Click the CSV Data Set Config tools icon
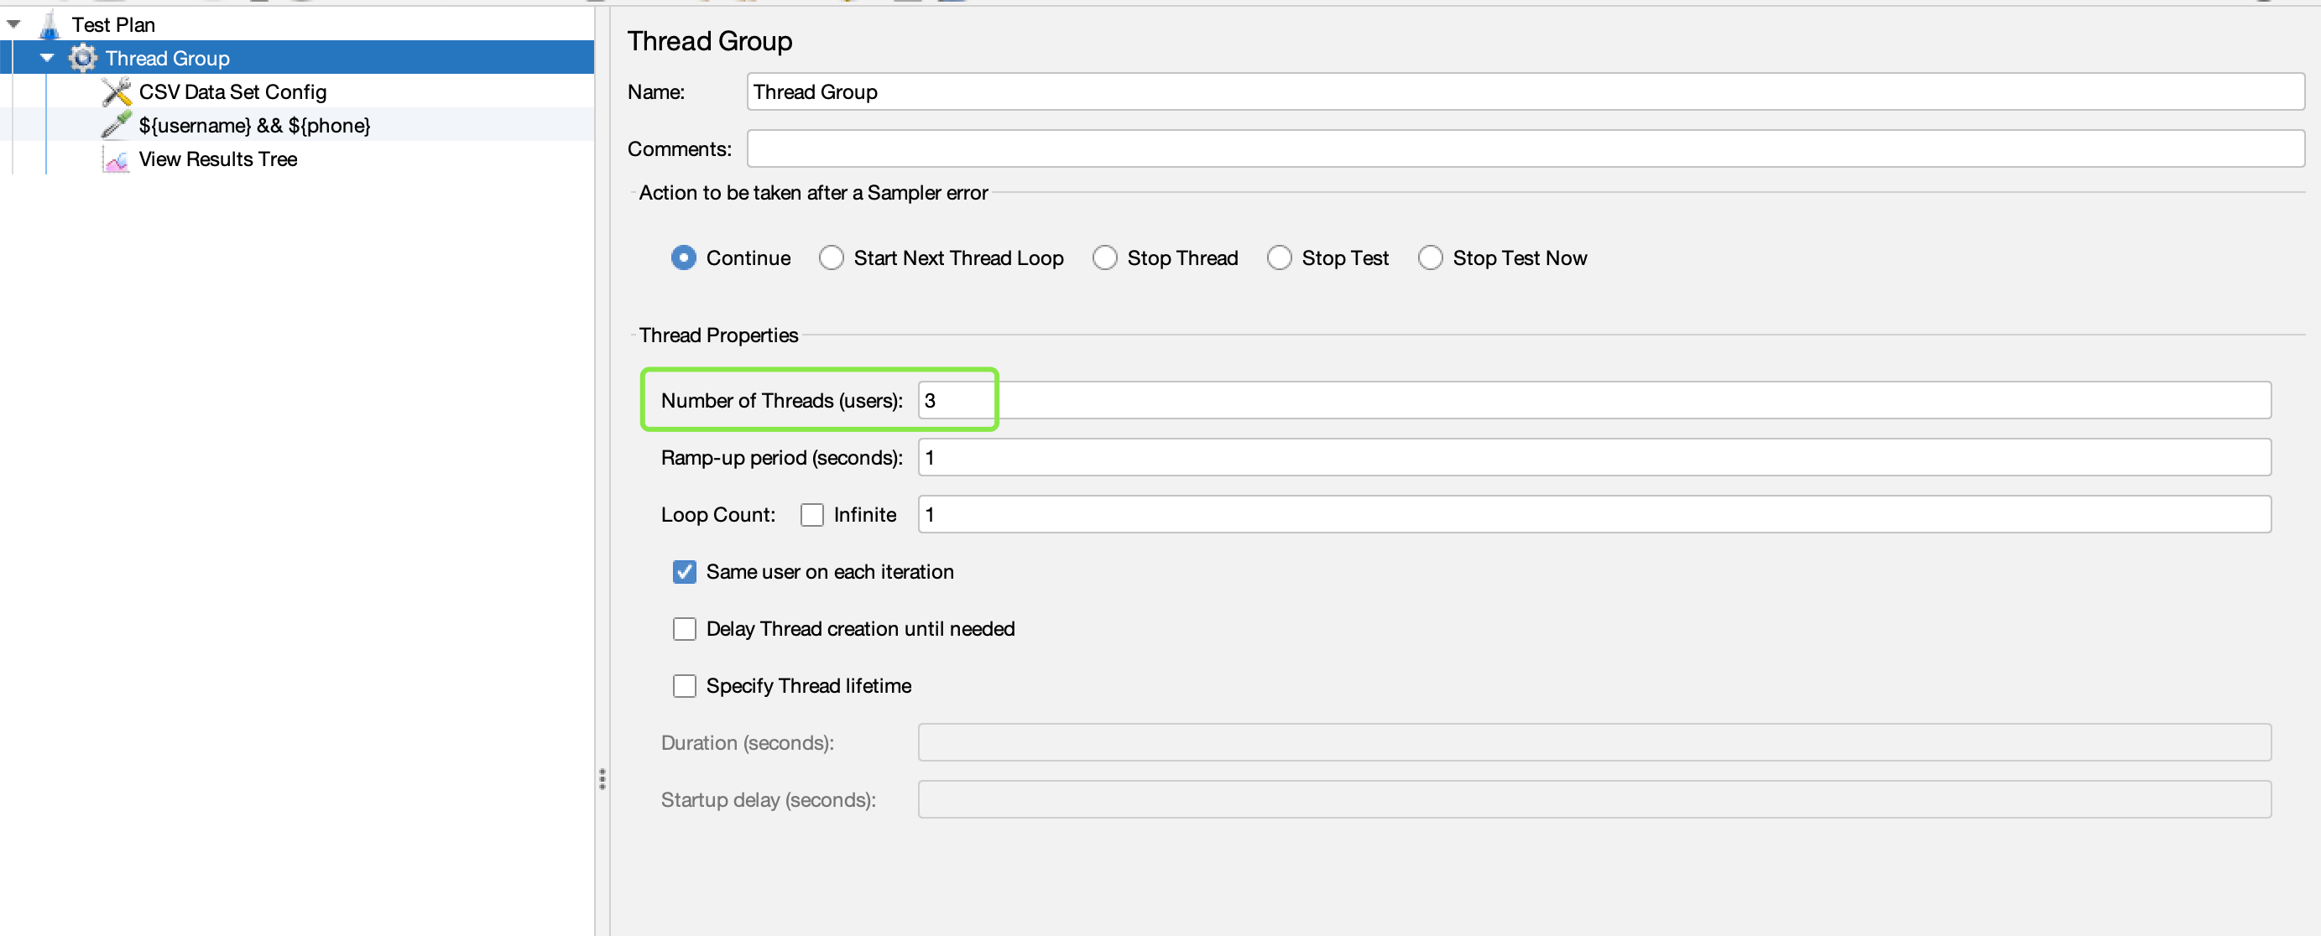Viewport: 2321px width, 936px height. (117, 92)
